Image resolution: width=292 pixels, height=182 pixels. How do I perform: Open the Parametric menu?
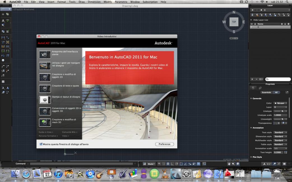[x=121, y=2]
